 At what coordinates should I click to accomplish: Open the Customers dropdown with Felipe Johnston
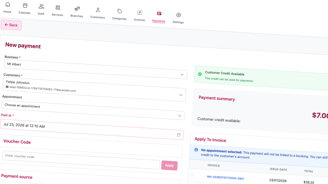coord(94,89)
